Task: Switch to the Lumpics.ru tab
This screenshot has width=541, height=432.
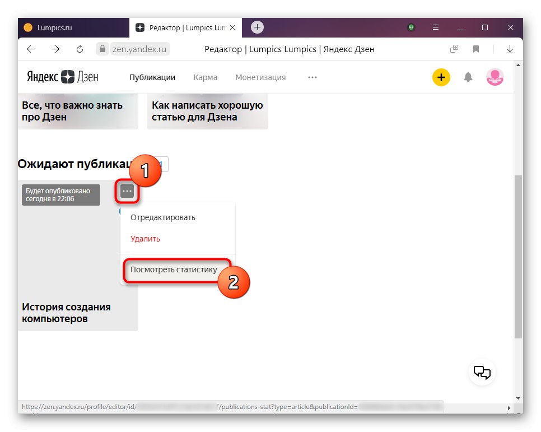Action: (73, 27)
